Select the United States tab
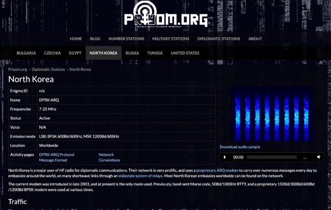331x210 pixels. click(x=185, y=53)
